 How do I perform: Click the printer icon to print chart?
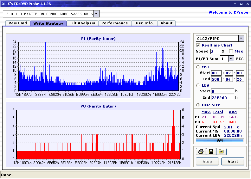201,152
